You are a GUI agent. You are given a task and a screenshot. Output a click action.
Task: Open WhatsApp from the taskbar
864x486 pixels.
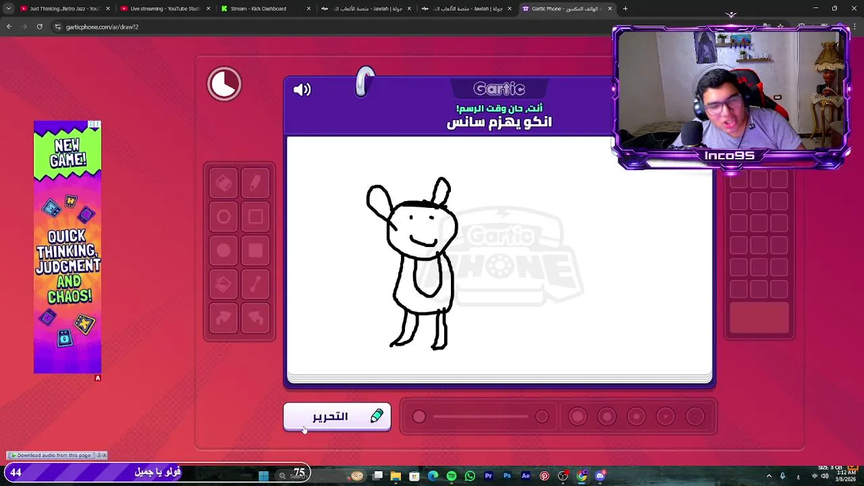(x=470, y=476)
